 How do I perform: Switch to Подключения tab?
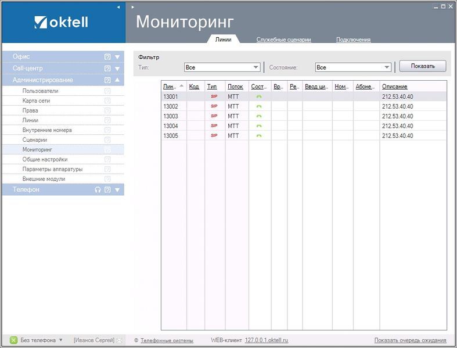click(x=353, y=40)
